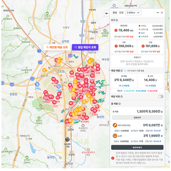
Task: Click the 업종선택 button
Action: 137,117
